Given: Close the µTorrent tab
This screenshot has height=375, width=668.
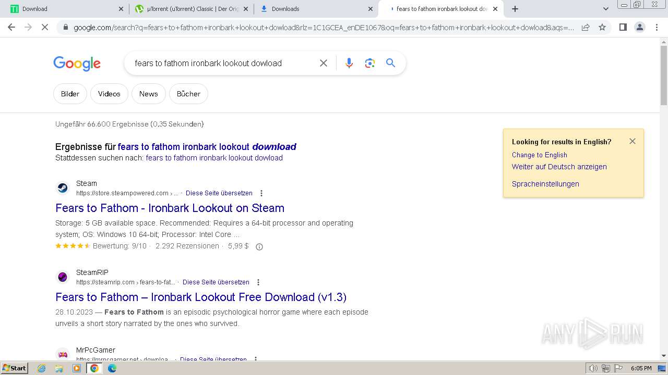Looking at the screenshot, I should point(245,9).
